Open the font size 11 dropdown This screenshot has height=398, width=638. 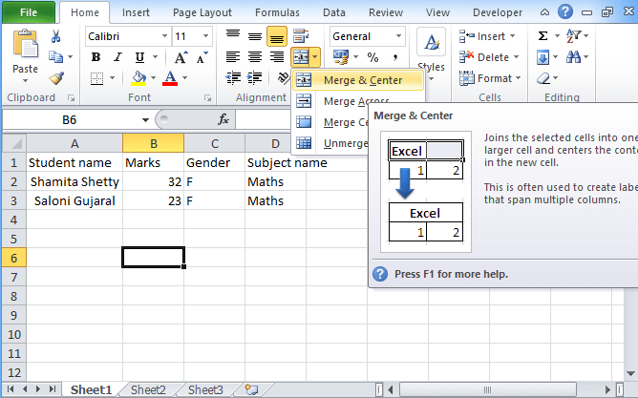[206, 36]
